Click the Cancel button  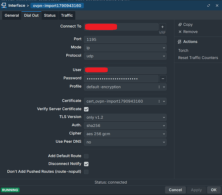pos(175,190)
